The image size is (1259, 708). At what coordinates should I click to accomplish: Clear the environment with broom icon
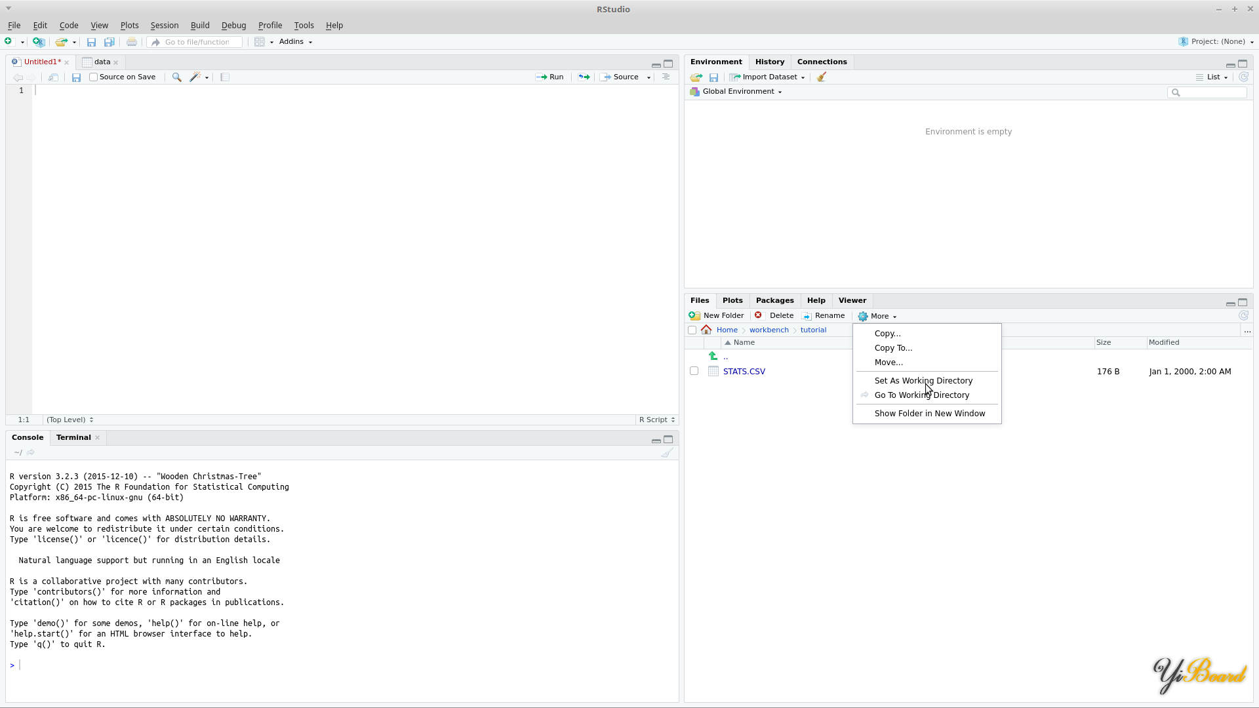821,77
